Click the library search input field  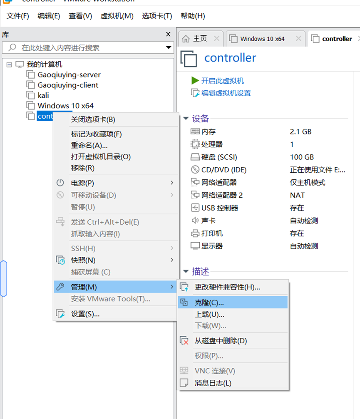[x=88, y=47]
